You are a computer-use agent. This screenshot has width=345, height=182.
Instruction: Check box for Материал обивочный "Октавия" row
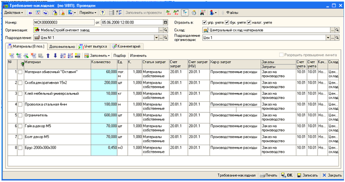[x=20, y=72]
